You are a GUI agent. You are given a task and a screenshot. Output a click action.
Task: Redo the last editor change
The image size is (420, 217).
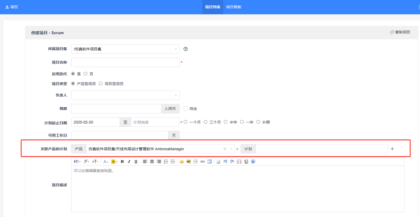point(232,162)
